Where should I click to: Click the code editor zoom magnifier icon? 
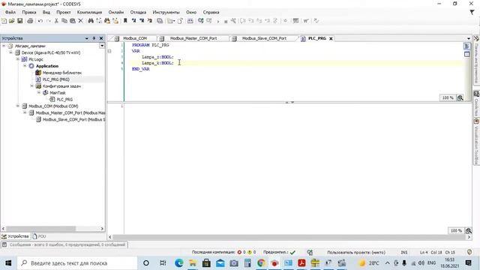click(x=468, y=231)
